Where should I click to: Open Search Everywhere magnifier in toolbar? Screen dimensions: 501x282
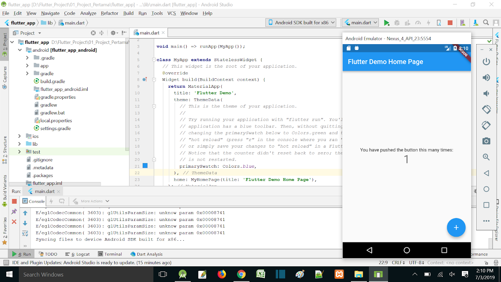(486, 23)
